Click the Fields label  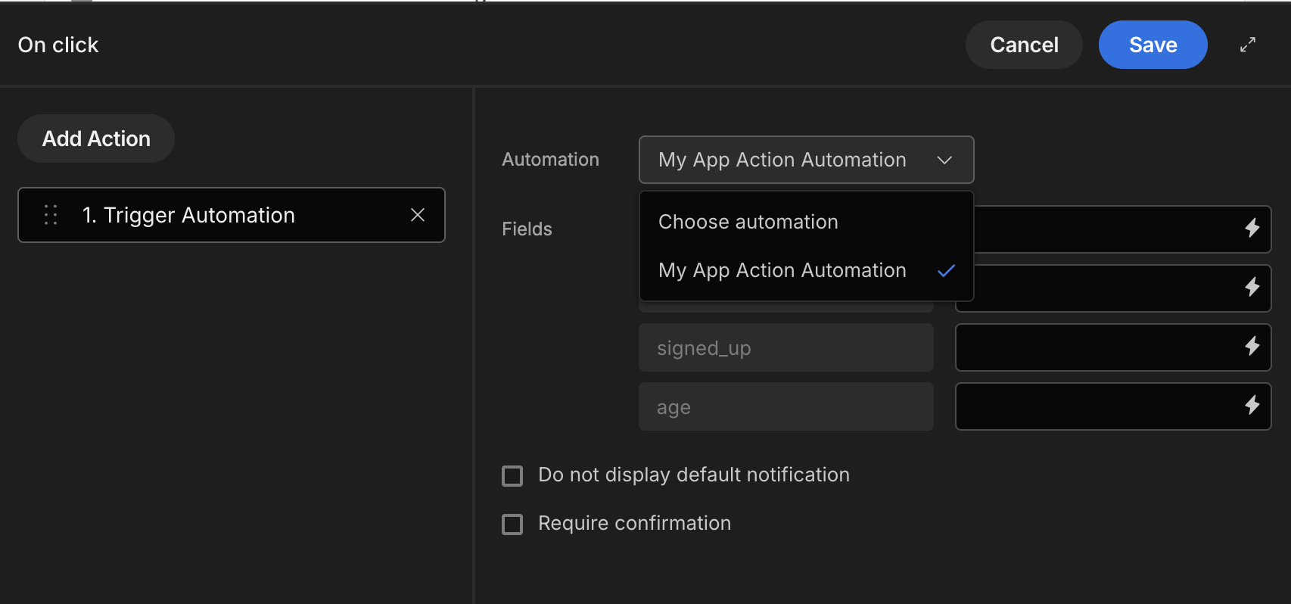pyautogui.click(x=527, y=229)
